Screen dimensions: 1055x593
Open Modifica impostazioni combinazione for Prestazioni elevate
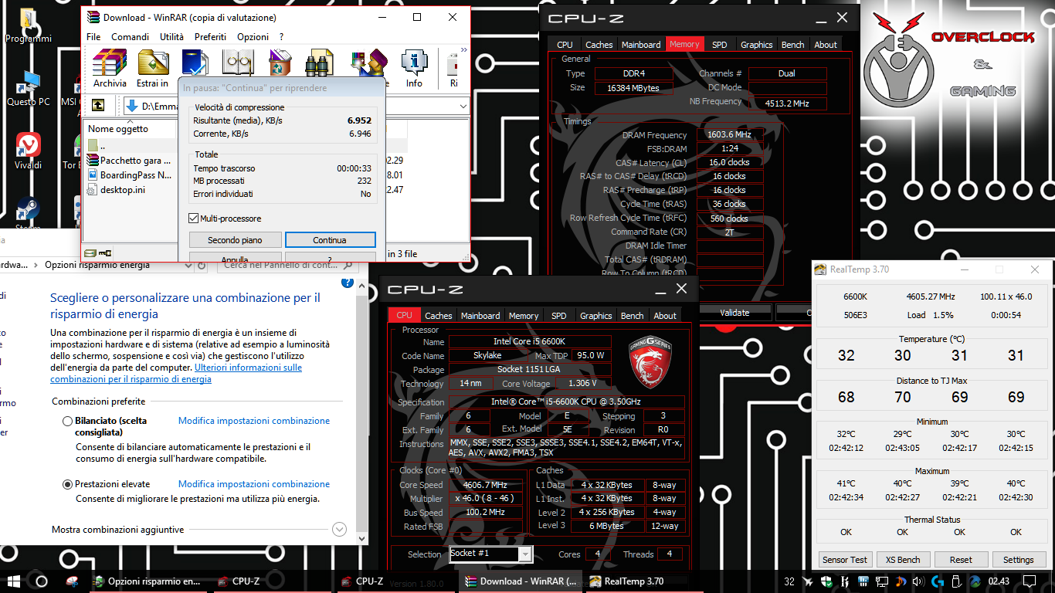(254, 484)
